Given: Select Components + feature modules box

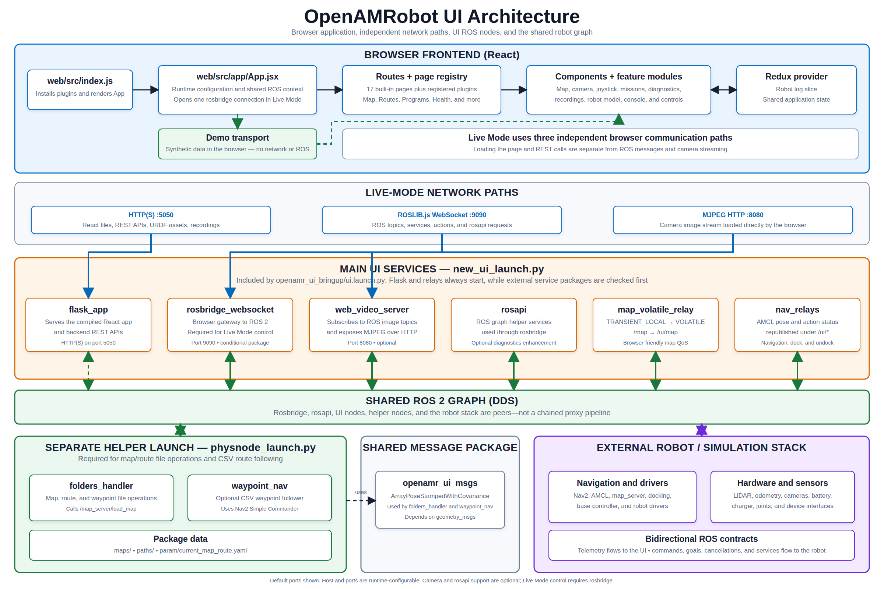Looking at the screenshot, I should [619, 90].
